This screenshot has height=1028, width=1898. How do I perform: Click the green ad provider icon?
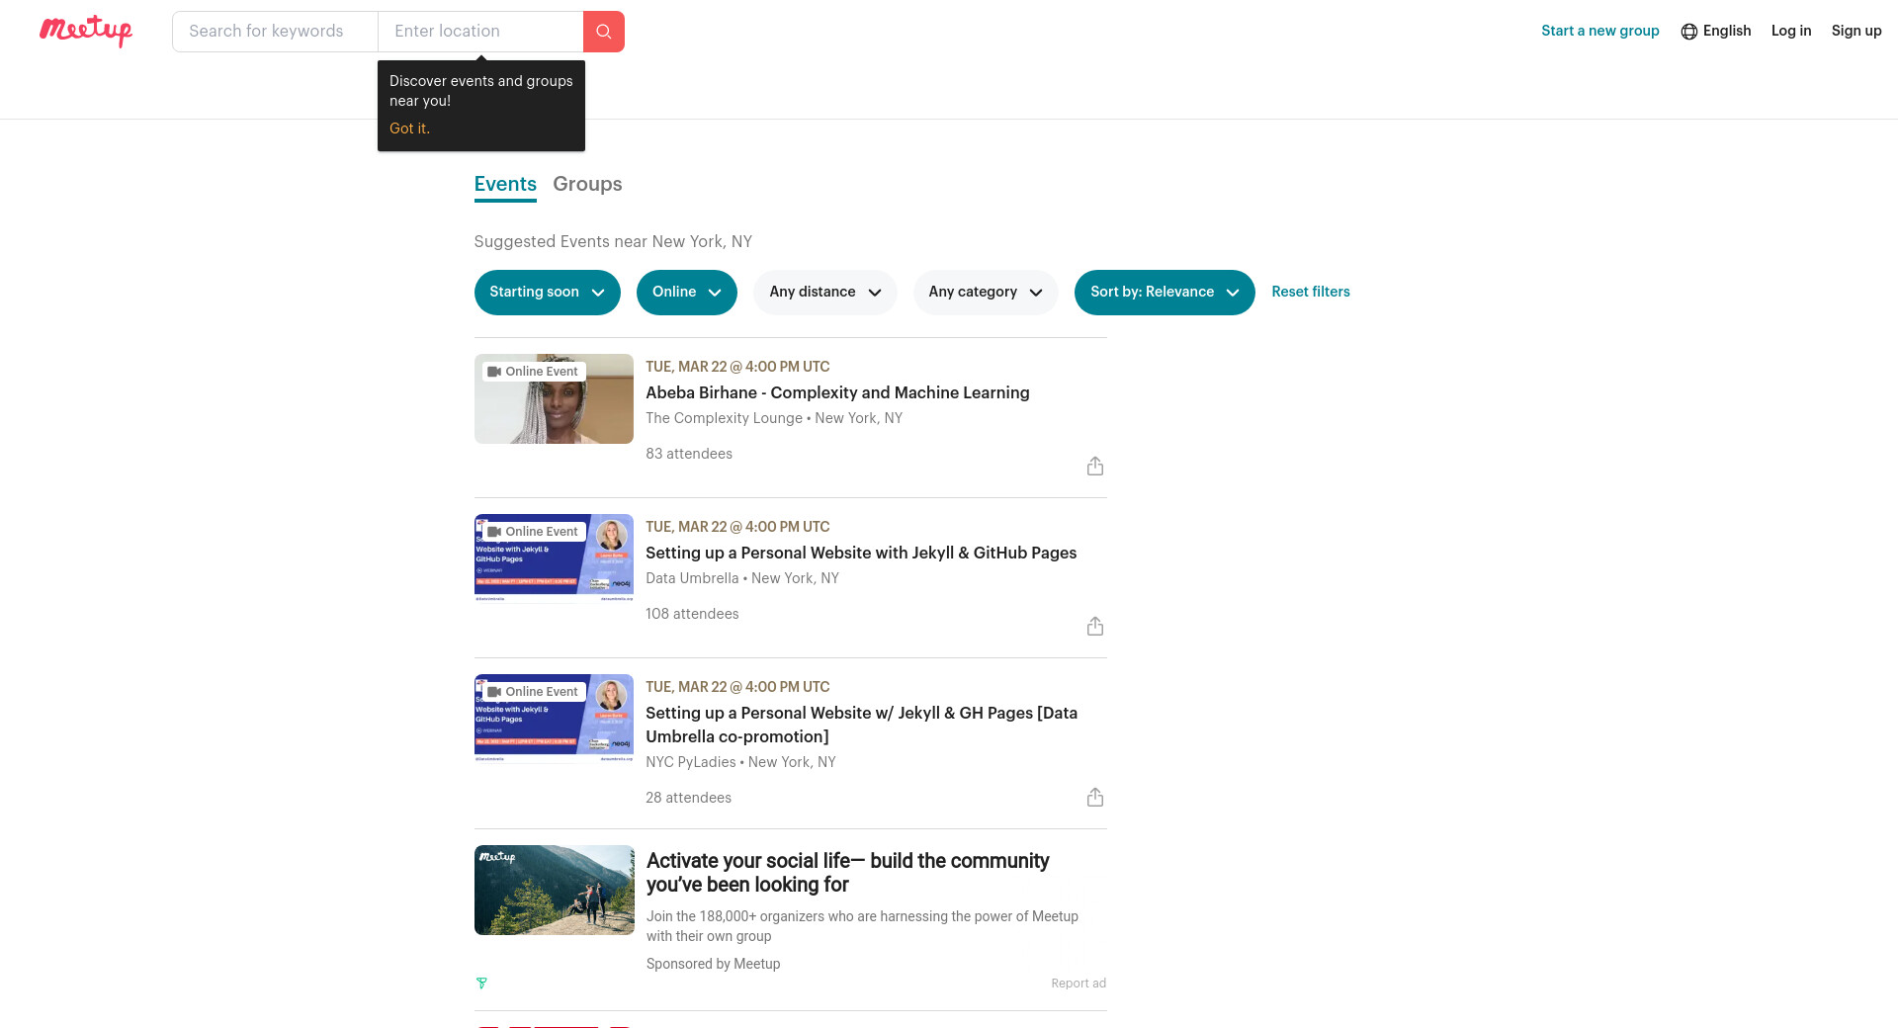pos(481,984)
